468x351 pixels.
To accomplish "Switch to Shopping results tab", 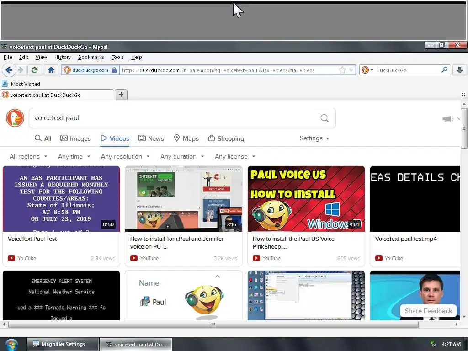I will (226, 138).
